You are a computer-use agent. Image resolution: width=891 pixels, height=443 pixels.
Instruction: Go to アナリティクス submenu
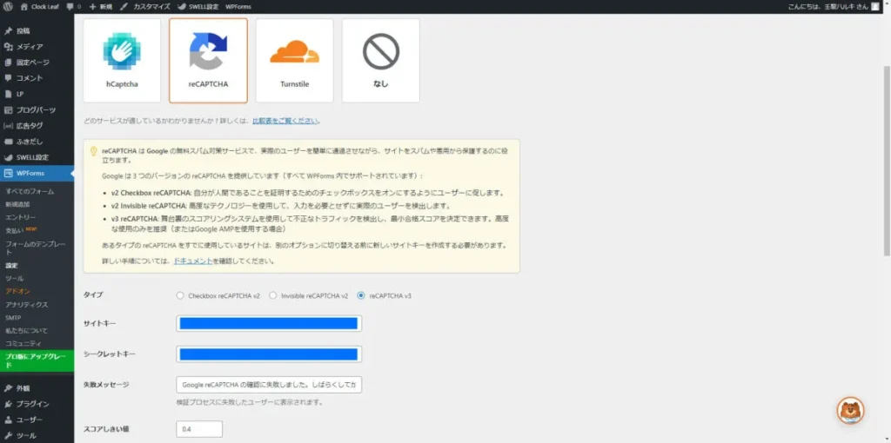pos(26,305)
